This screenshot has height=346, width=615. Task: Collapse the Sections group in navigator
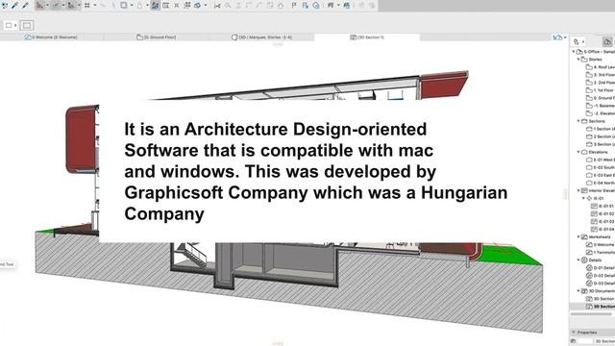(x=578, y=121)
